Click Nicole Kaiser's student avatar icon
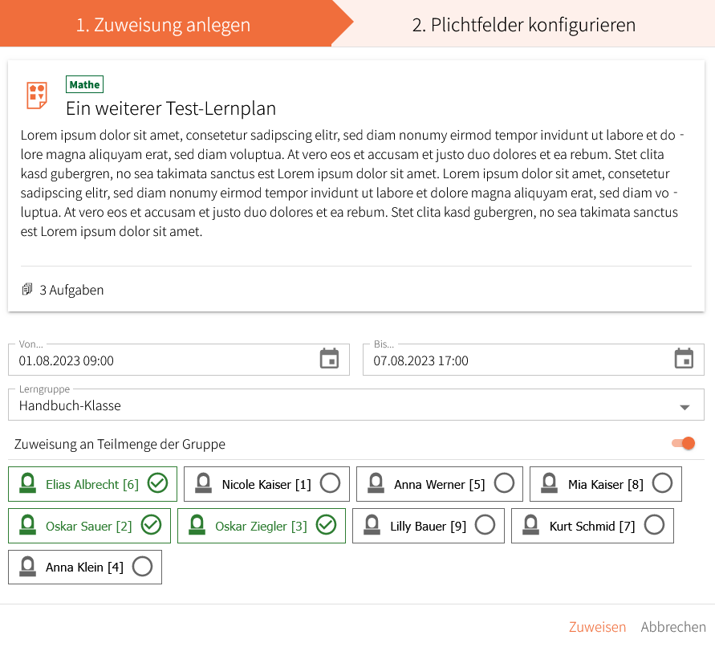 (x=203, y=484)
